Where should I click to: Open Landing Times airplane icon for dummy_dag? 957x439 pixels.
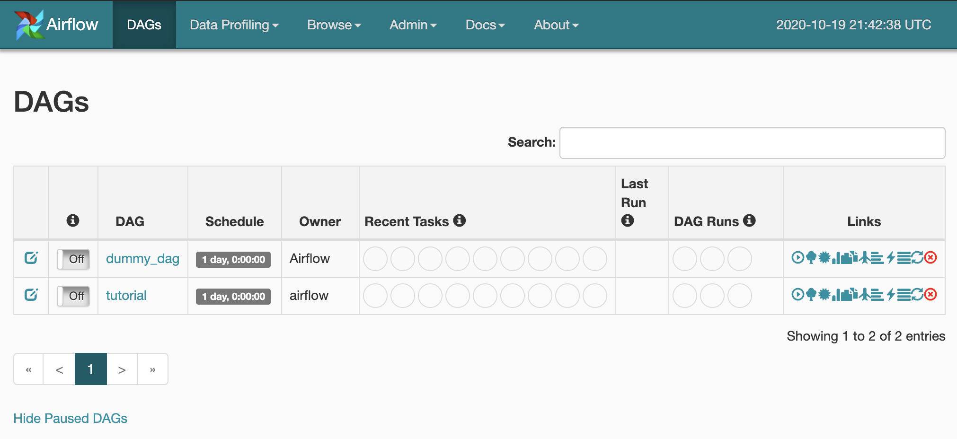click(865, 258)
